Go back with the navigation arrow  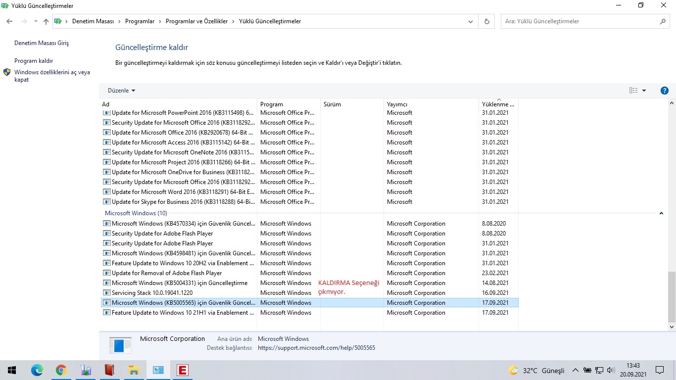9,21
